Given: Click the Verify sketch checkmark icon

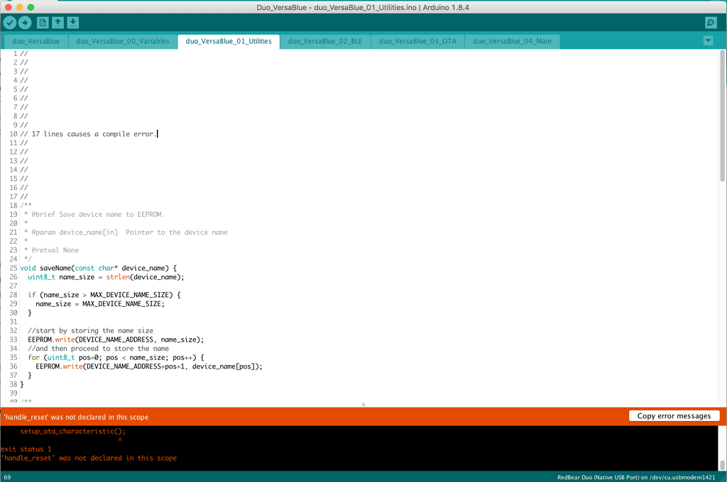Looking at the screenshot, I should [x=9, y=22].
